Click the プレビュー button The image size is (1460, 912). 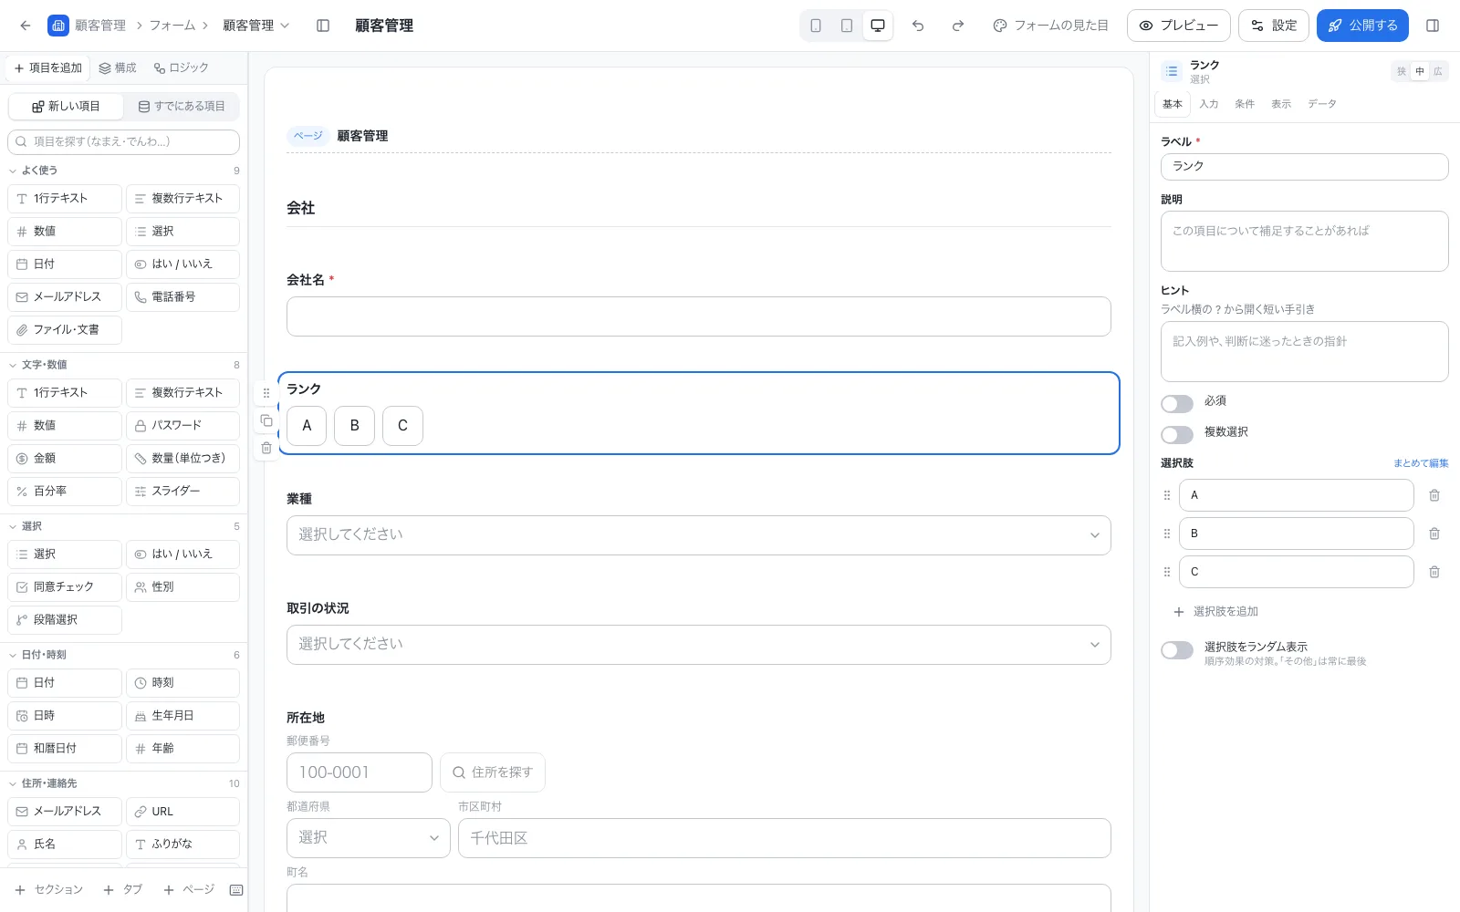coord(1179,26)
